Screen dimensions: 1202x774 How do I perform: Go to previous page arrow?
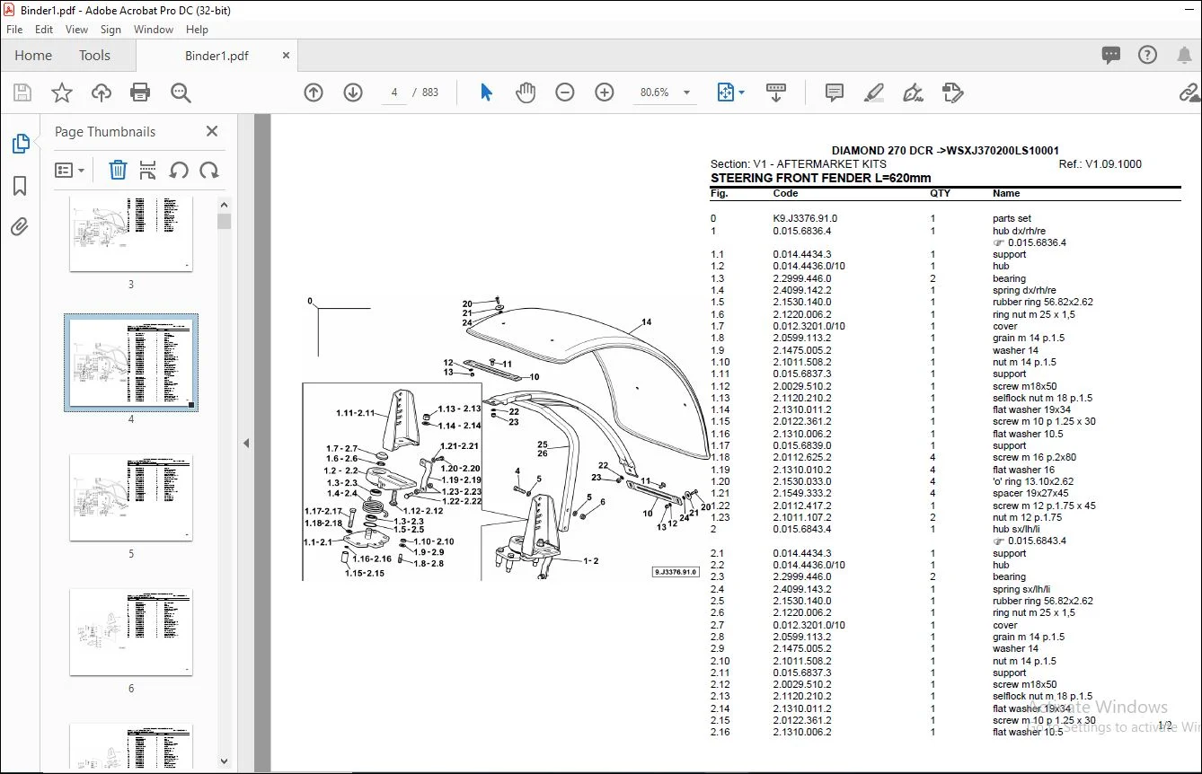click(x=314, y=92)
